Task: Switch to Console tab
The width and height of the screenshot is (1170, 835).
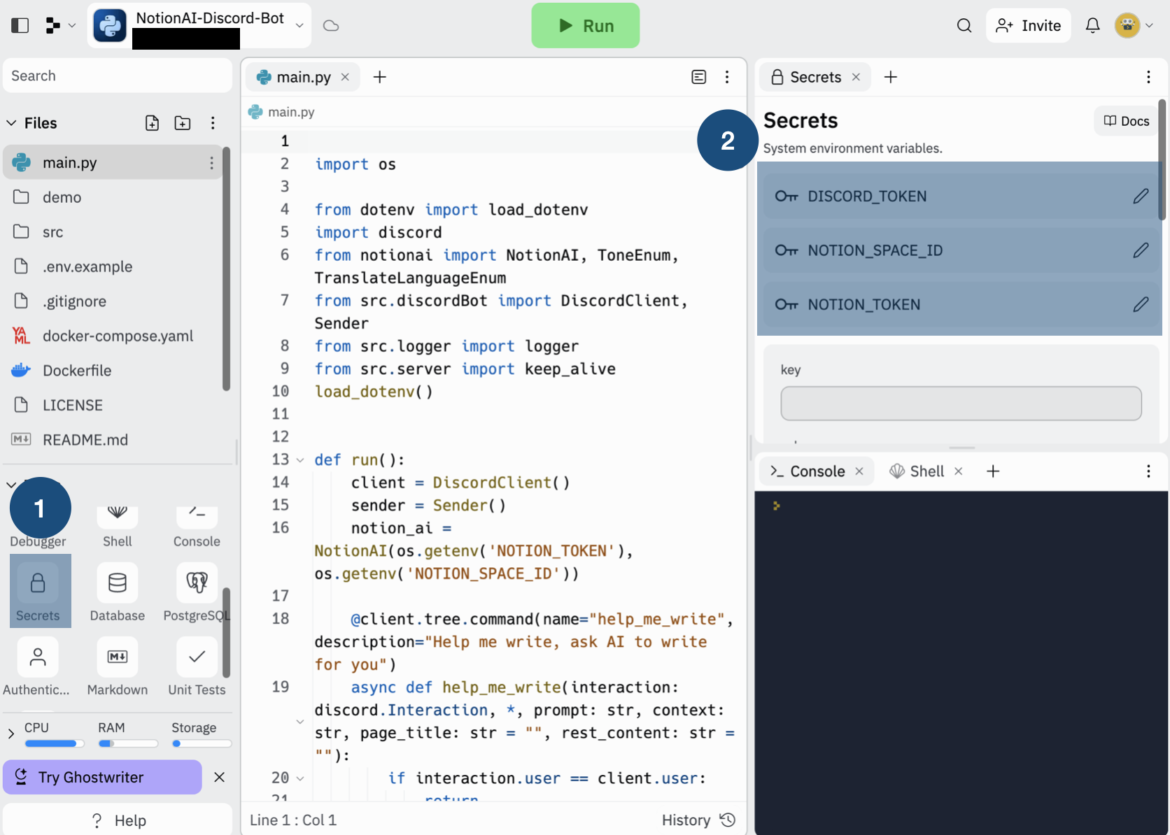Action: (815, 471)
